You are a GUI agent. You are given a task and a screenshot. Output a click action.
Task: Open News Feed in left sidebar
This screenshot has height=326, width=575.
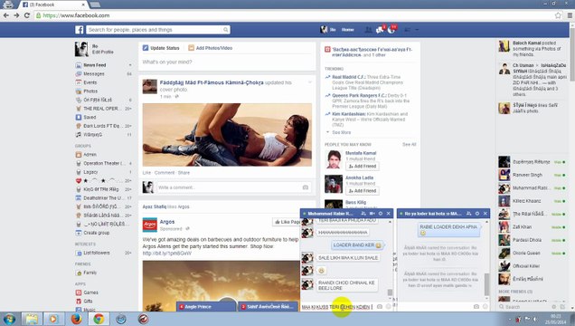pos(95,65)
